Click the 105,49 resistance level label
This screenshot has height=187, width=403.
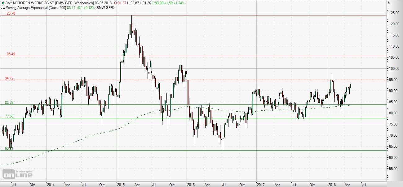[10, 54]
